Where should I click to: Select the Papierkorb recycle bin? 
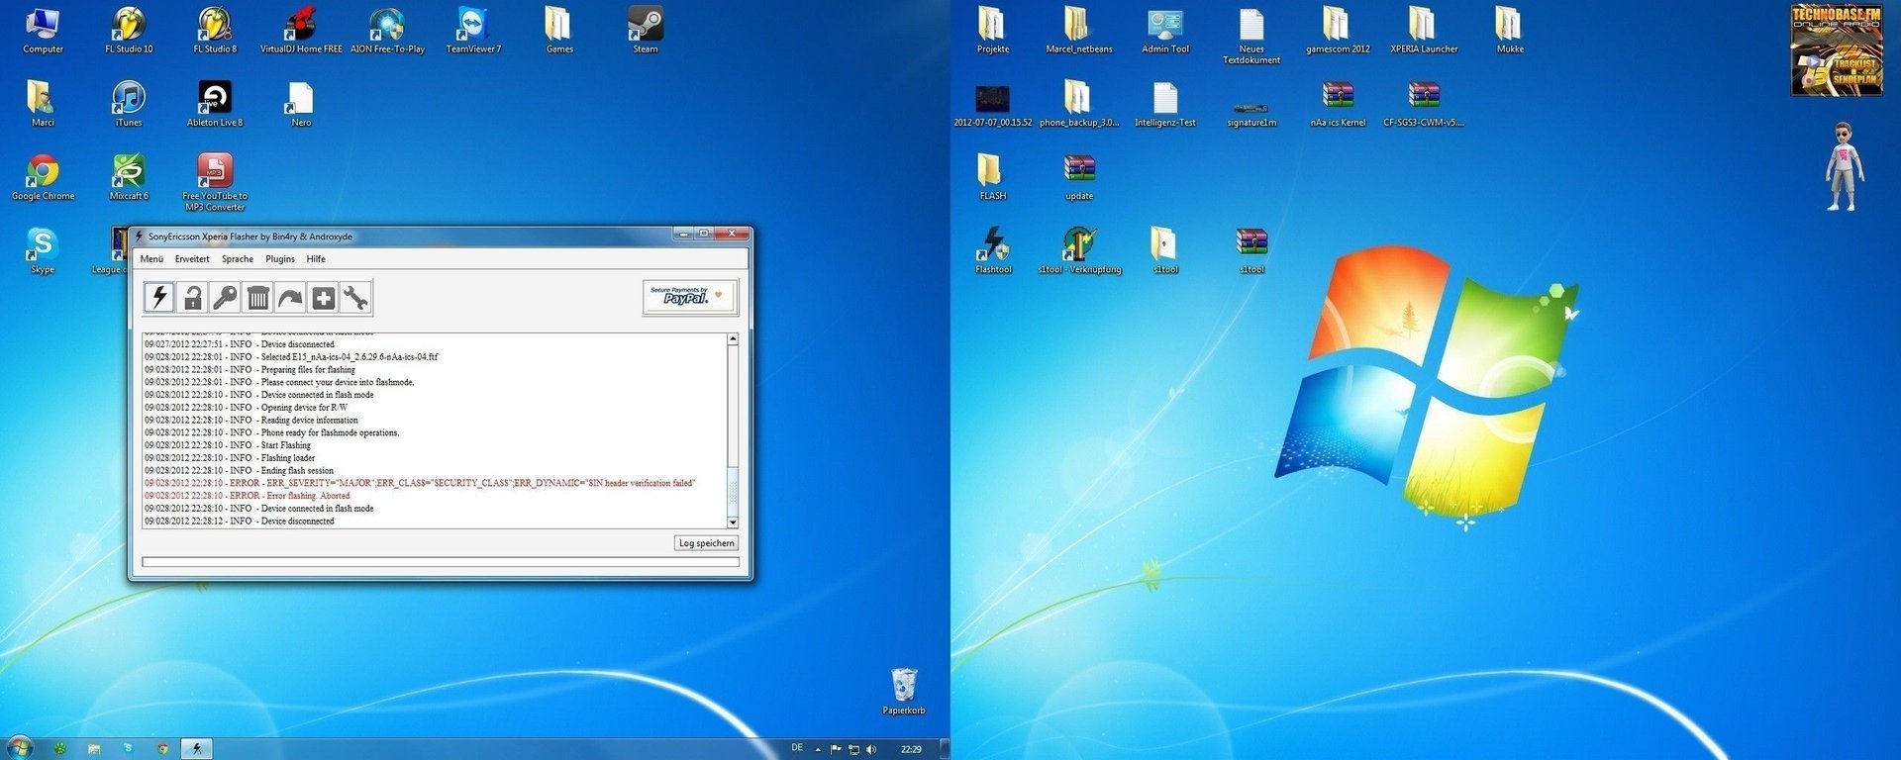tap(904, 691)
